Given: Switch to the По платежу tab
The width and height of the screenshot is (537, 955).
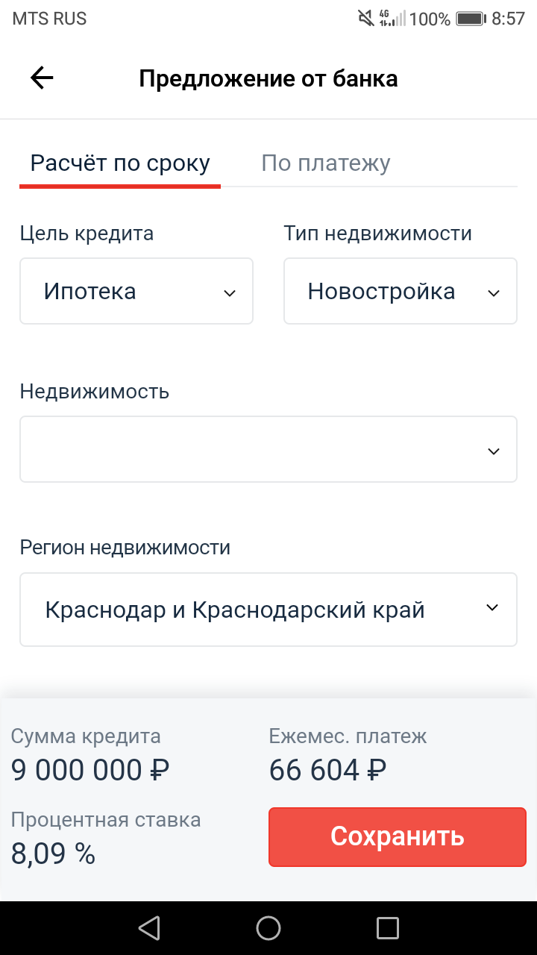Looking at the screenshot, I should point(325,163).
